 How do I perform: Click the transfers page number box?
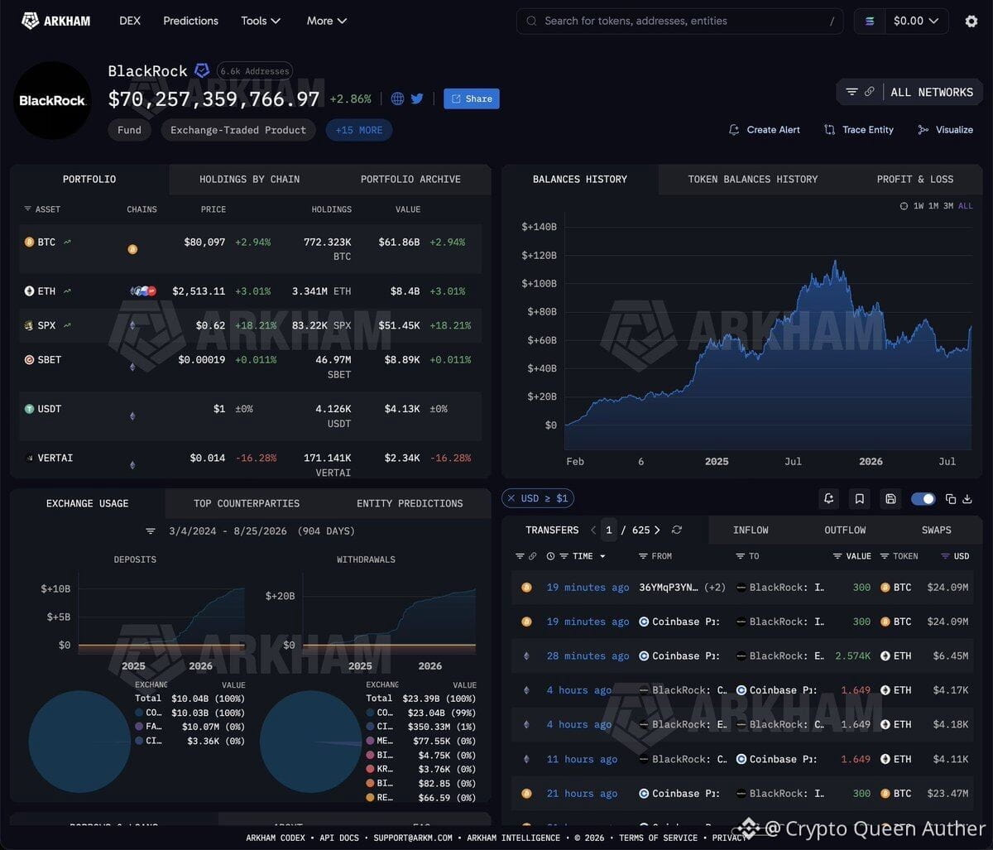[x=609, y=530]
